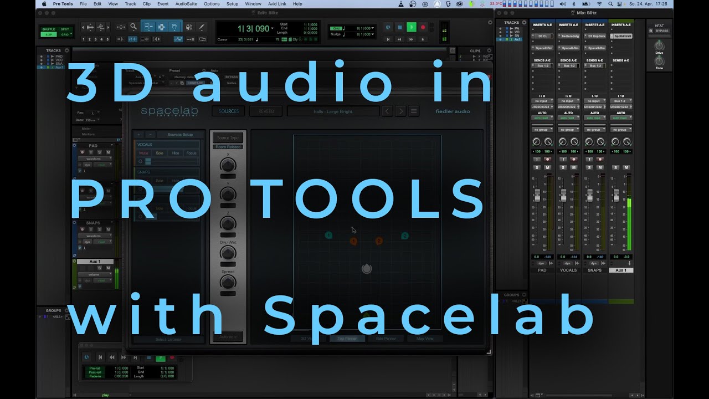Toggle HEAT Bypass in Mix window
Image resolution: width=709 pixels, height=399 pixels.
(661, 31)
